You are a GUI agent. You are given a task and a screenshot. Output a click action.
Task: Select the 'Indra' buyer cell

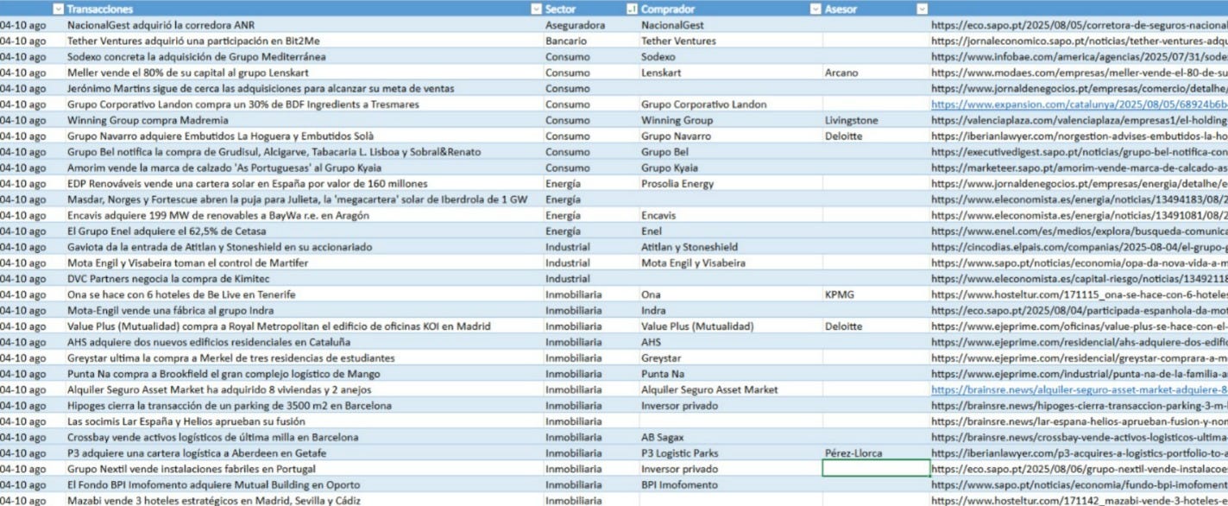[730, 310]
